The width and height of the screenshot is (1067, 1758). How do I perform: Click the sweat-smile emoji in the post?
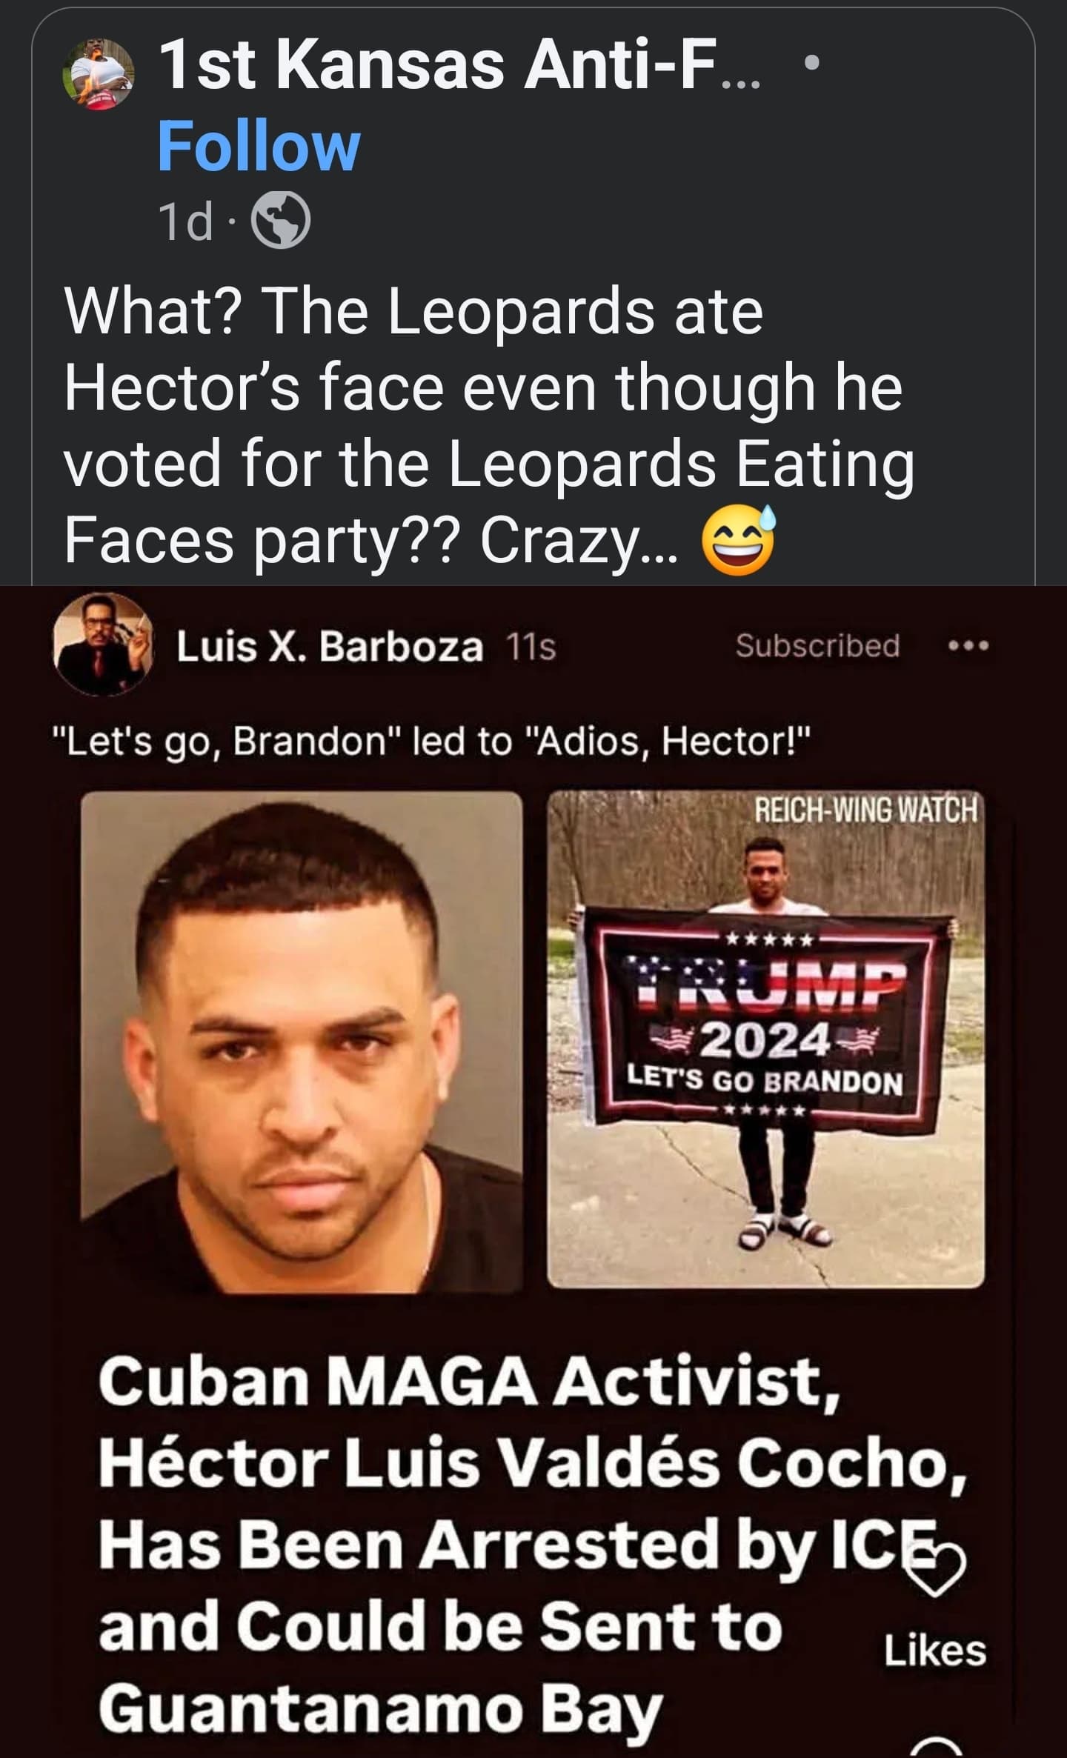[739, 540]
